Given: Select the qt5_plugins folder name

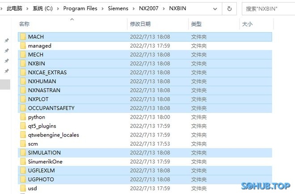Looking at the screenshot, I should [42, 126].
